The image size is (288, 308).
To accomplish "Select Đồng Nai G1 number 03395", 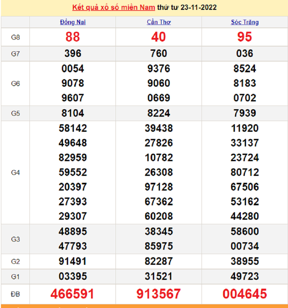I will (72, 276).
